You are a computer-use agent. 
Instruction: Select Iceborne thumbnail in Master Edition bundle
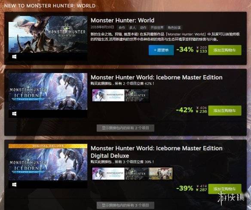(x=108, y=95)
